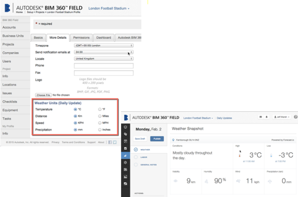This screenshot has width=298, height=197.
Task: Open the checklist icon in the dark sidebar
Action: 125,148
